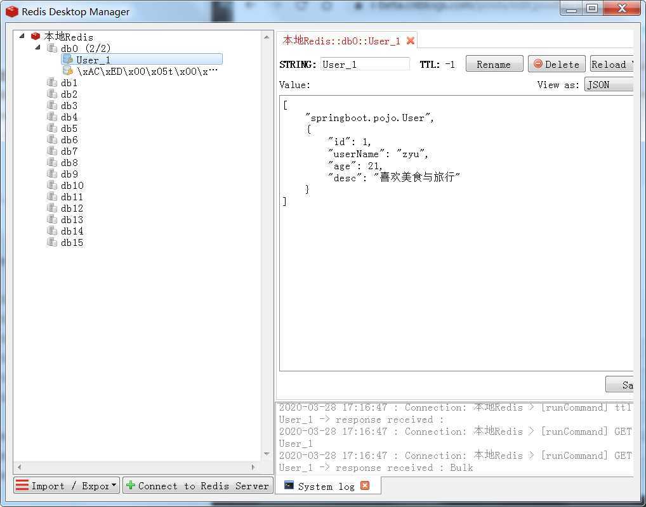
Task: Click the database icon beside db0
Action: tap(52, 48)
